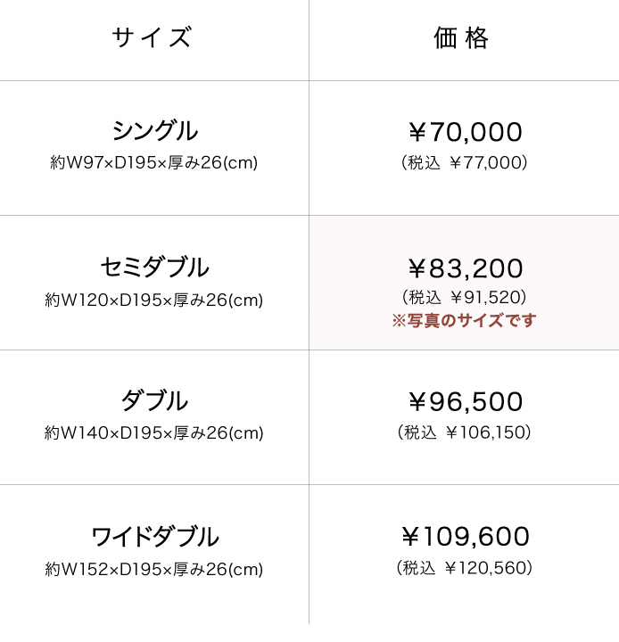The width and height of the screenshot is (619, 642).
Task: Click the W140×D195 dimensions text
Action: [154, 433]
